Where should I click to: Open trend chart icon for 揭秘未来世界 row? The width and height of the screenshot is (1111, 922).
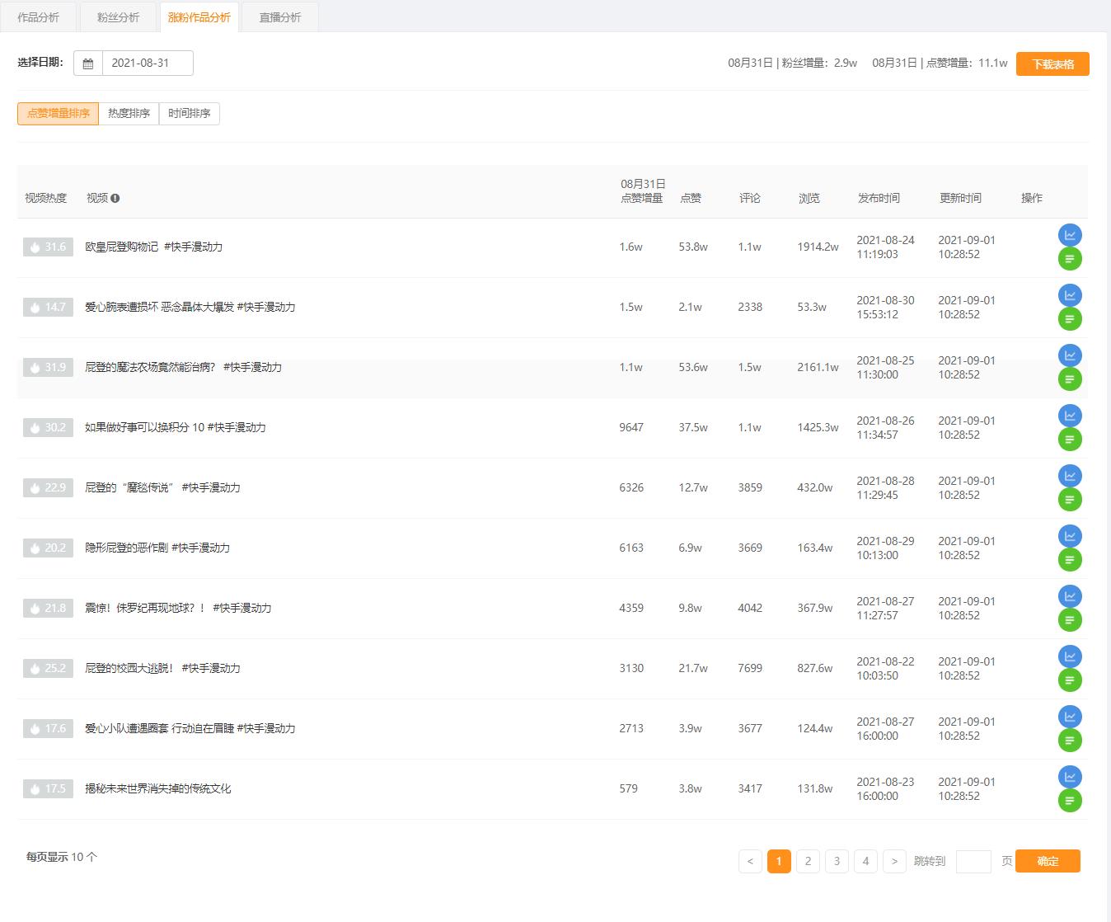(1070, 777)
